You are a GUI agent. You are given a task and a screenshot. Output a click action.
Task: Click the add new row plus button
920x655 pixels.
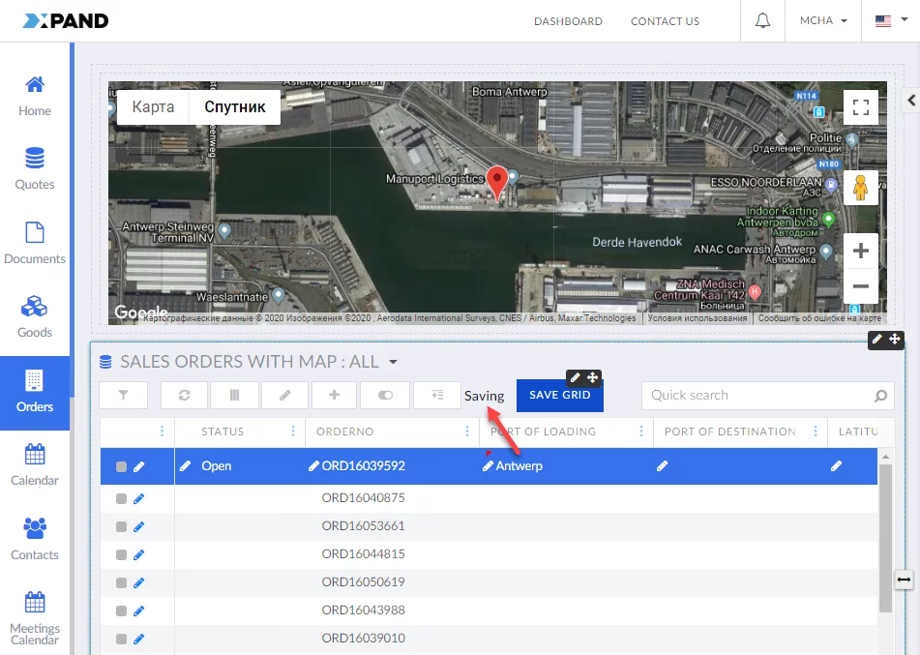tap(335, 395)
